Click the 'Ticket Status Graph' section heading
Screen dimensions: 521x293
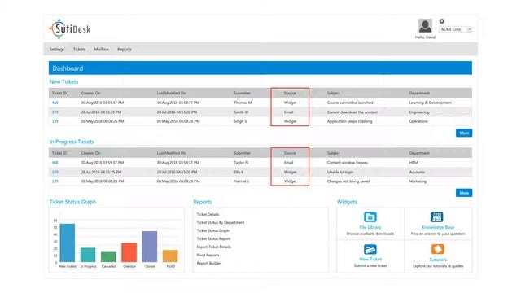(72, 202)
